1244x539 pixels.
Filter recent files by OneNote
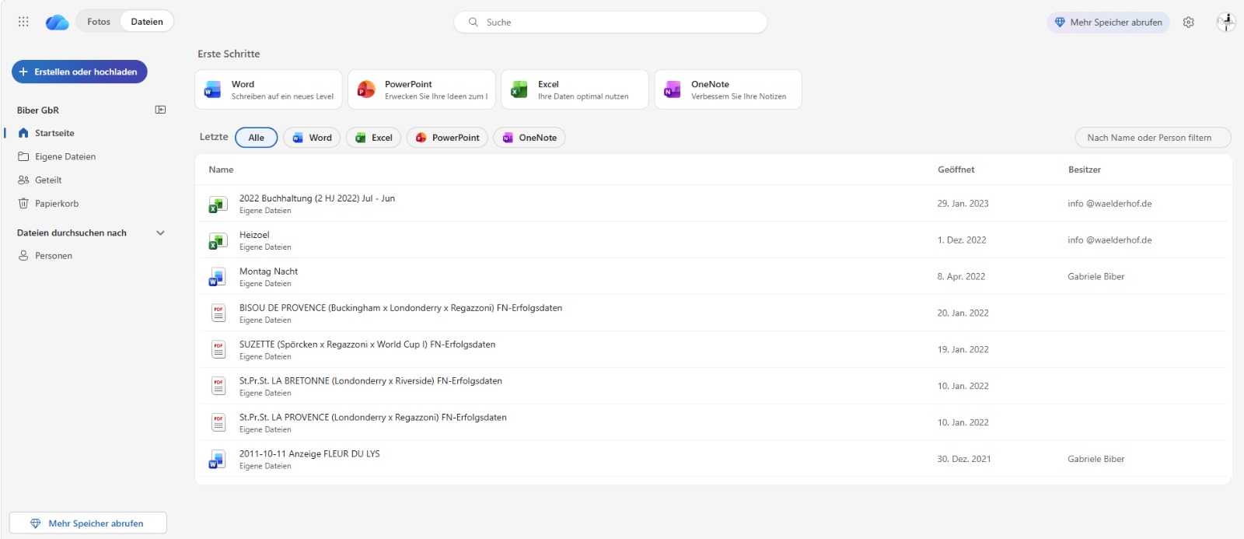(529, 138)
